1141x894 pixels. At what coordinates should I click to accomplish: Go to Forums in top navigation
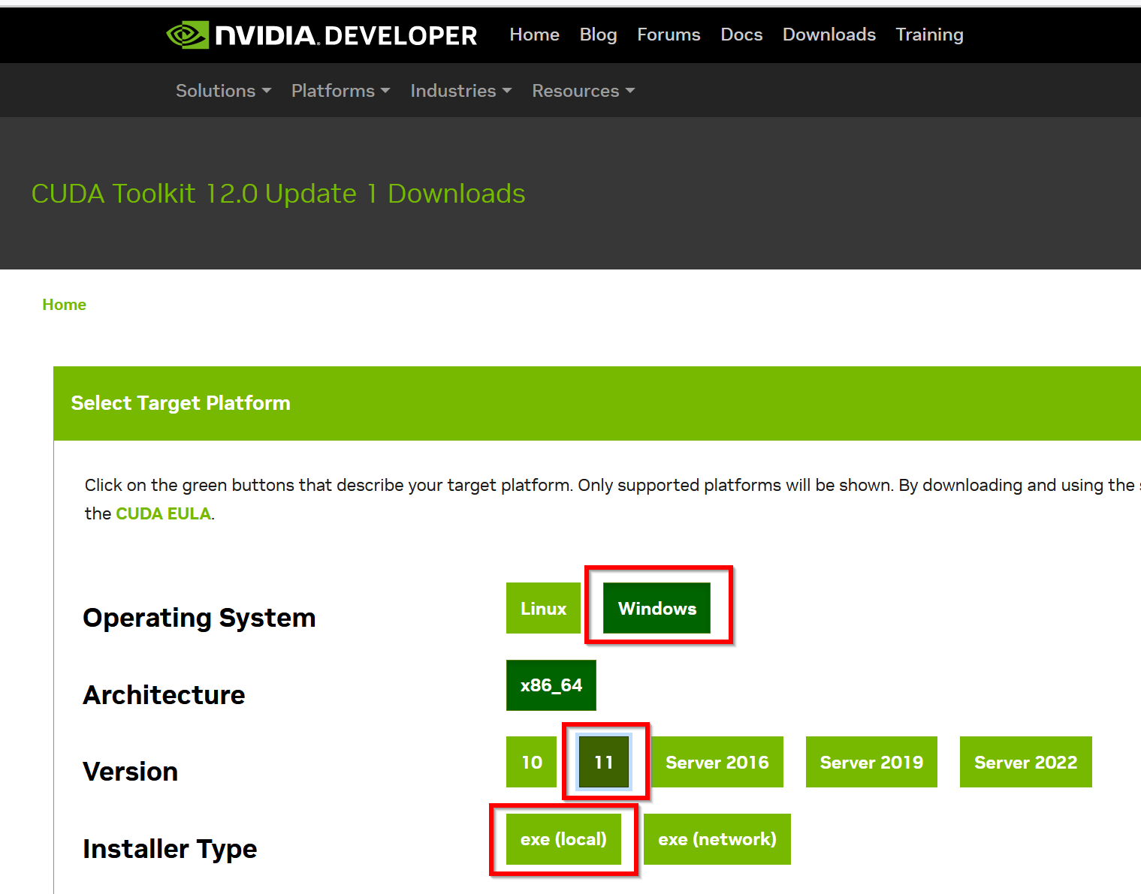coord(669,35)
